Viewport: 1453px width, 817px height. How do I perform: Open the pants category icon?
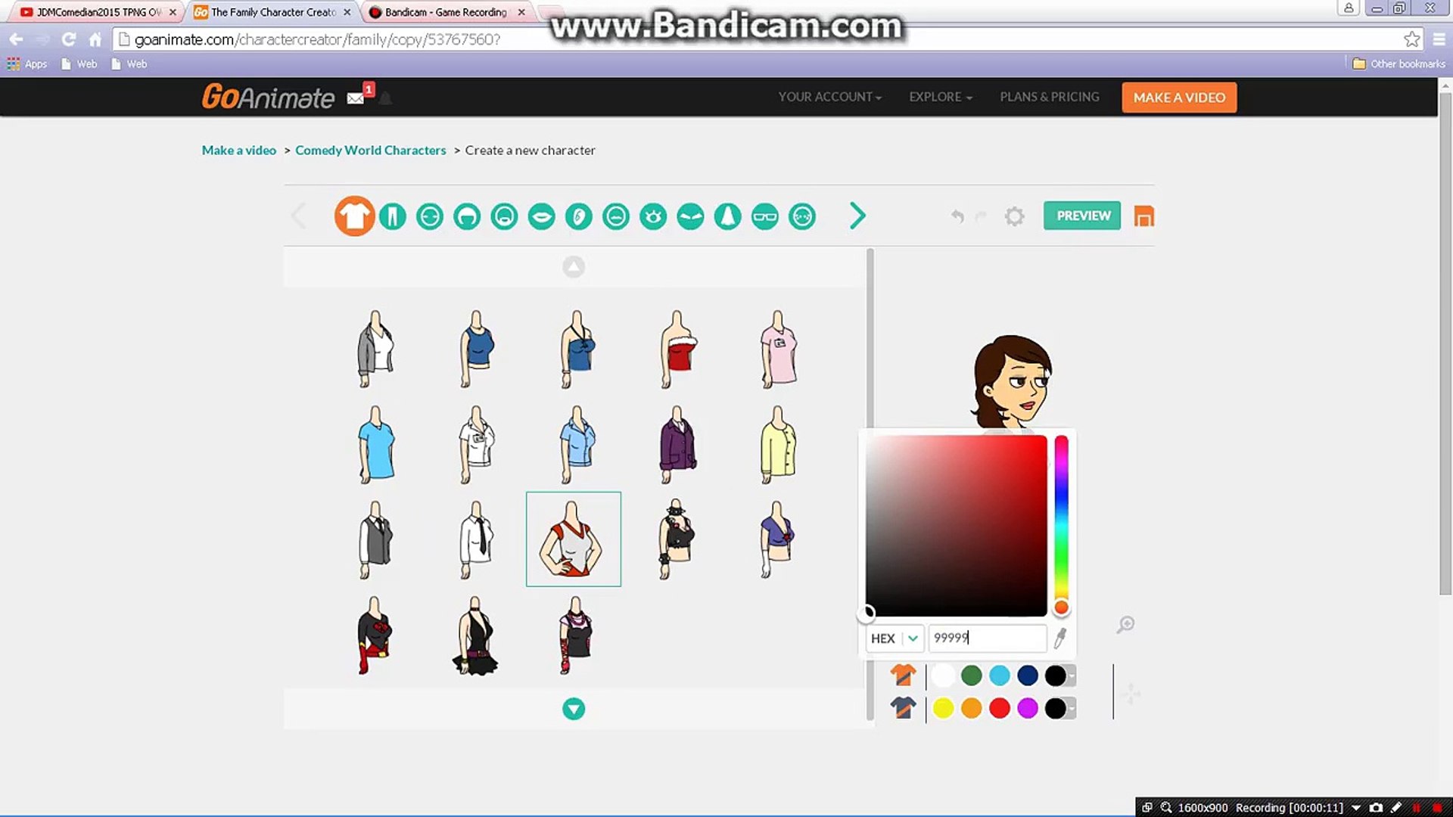click(x=392, y=216)
